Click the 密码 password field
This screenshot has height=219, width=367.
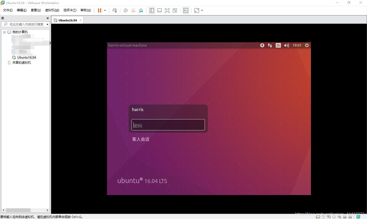168,125
